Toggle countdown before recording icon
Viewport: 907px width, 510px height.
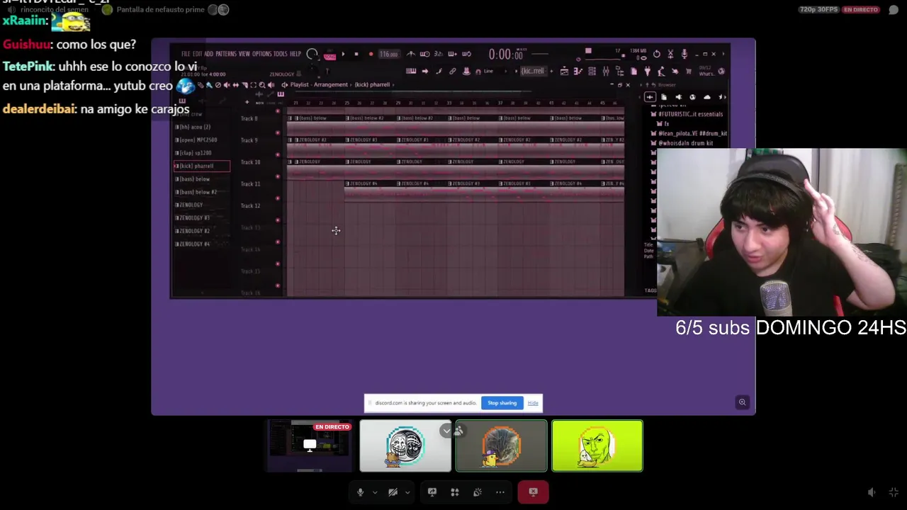(x=438, y=54)
